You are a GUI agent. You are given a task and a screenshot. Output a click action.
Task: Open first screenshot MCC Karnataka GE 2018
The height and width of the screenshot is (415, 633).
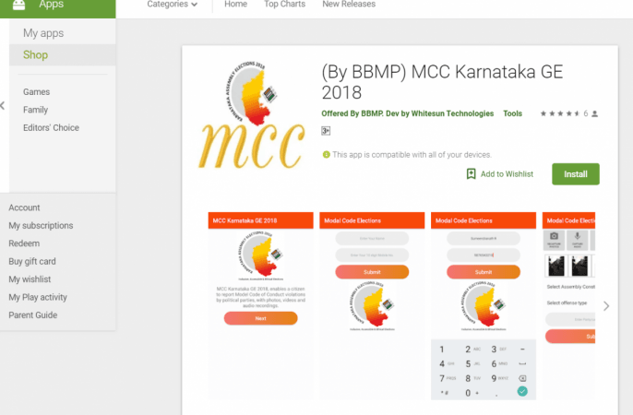tap(260, 305)
